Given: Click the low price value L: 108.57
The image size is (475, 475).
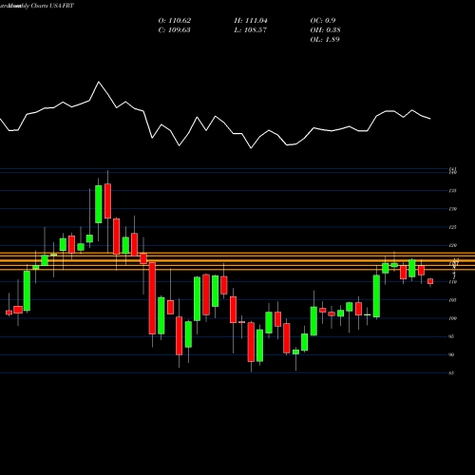Looking at the screenshot, I should 251,30.
